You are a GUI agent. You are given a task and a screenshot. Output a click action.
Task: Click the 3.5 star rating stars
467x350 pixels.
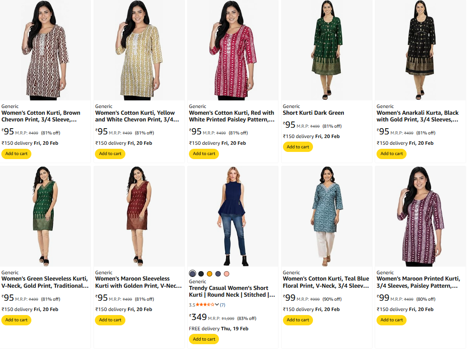coord(205,305)
